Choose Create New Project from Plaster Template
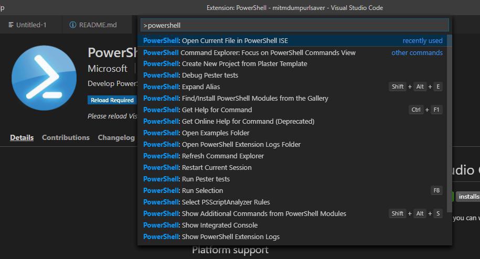Viewport: 480px width, 259px height. click(292, 63)
